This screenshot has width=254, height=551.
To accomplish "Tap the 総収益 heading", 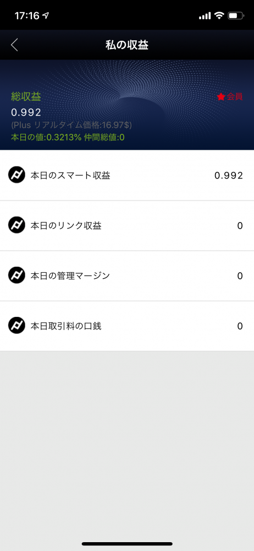I will coord(26,97).
